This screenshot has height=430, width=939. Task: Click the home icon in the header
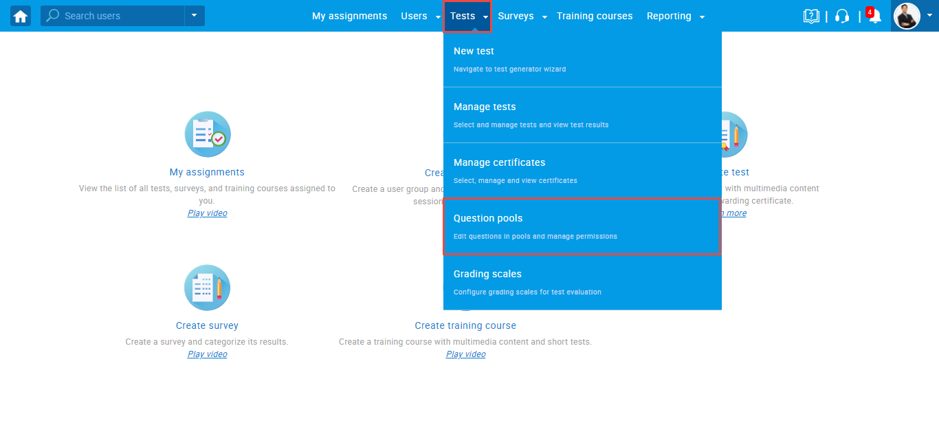(x=21, y=16)
